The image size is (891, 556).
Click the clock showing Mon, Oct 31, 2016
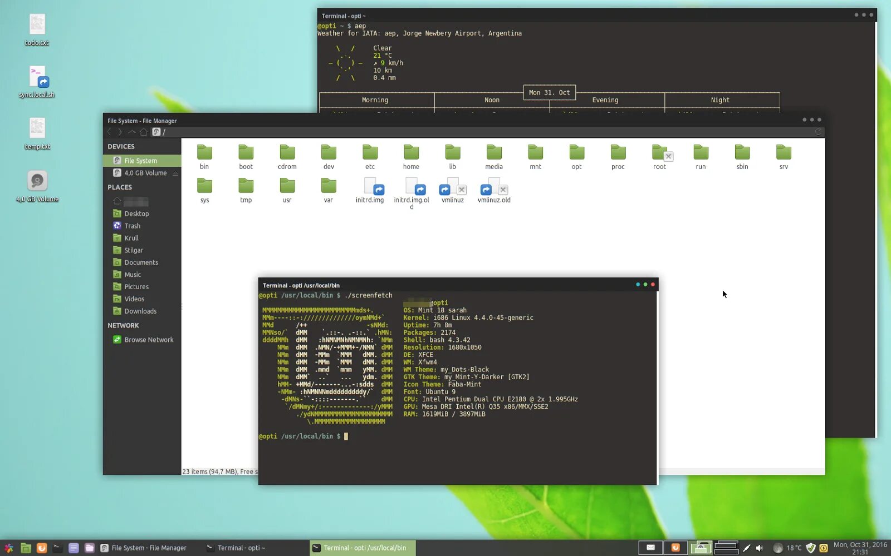point(860,548)
